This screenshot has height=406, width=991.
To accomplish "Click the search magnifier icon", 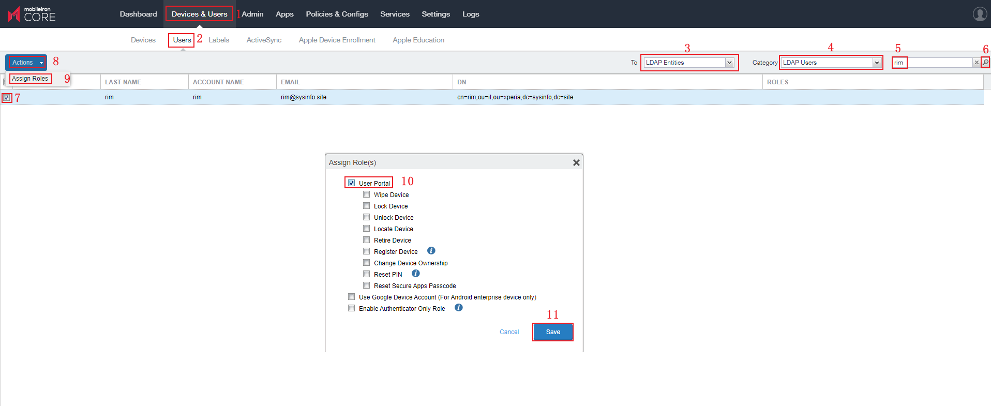I will click(985, 63).
